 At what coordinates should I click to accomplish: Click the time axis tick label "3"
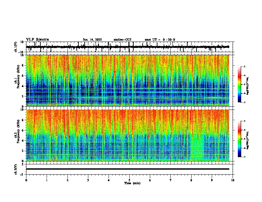pos(88,180)
